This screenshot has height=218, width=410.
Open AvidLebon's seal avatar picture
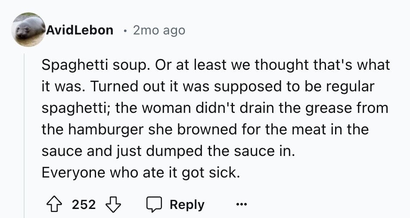[x=28, y=30]
